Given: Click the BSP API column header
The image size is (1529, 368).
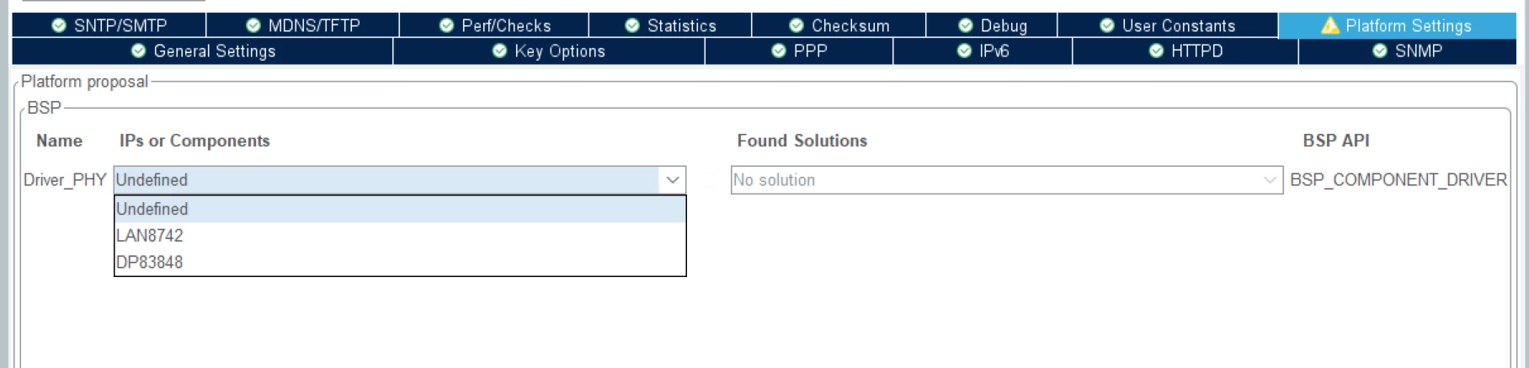Looking at the screenshot, I should [1336, 141].
